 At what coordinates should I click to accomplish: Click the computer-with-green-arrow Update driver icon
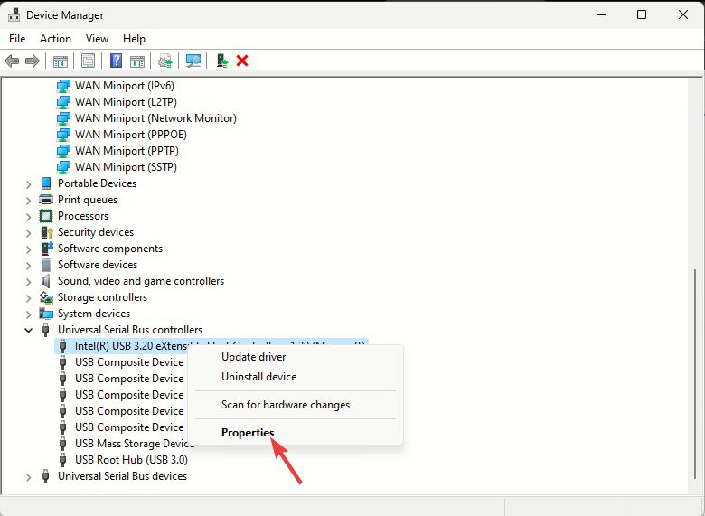[222, 61]
